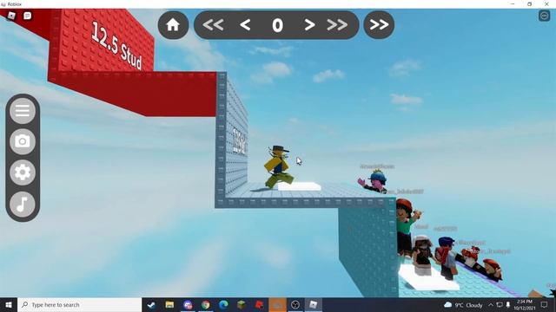The image size is (556, 312).
Task: Select the stage number 0 display
Action: point(277,25)
